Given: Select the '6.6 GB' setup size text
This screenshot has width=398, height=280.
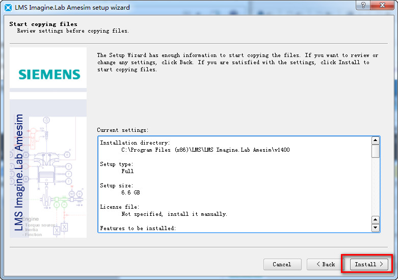Looking at the screenshot, I should 130,192.
